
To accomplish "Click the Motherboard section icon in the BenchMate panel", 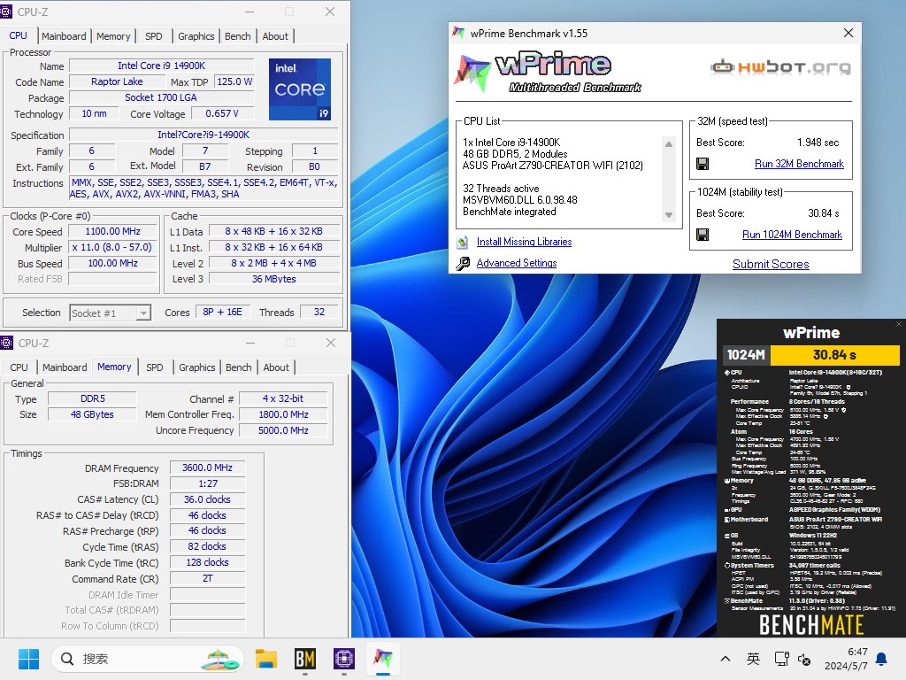I will pos(727,519).
